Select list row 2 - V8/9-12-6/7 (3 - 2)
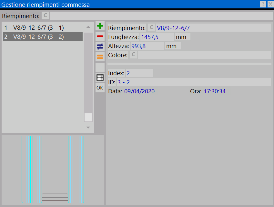The width and height of the screenshot is (274, 207). click(43, 37)
